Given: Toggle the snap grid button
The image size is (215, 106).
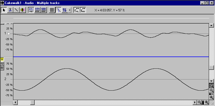Looking at the screenshot, I should (52, 10).
